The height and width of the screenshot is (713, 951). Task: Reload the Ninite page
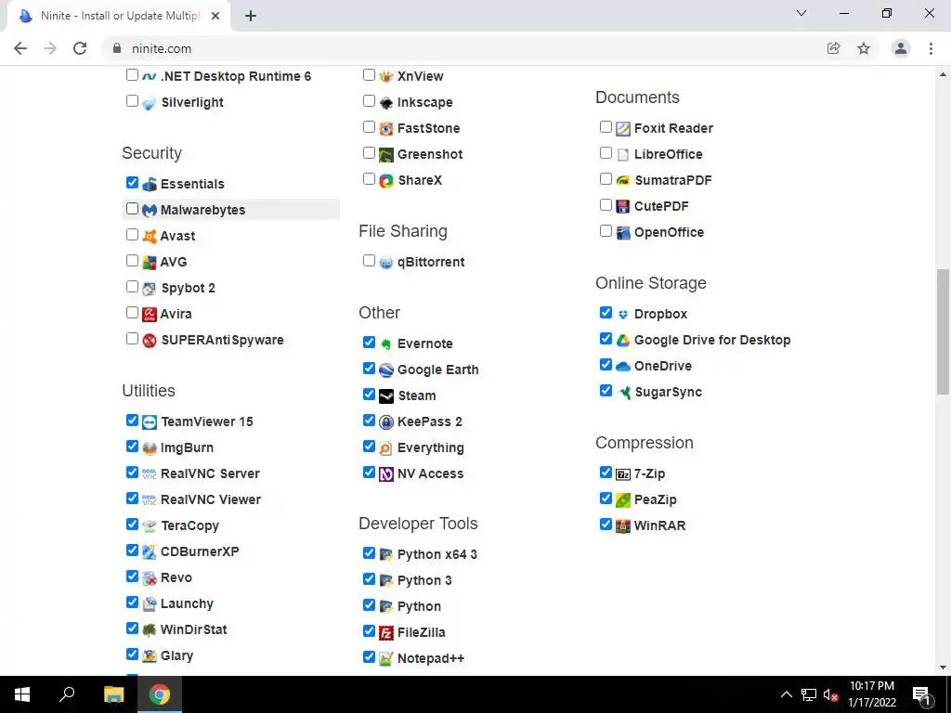pyautogui.click(x=80, y=48)
